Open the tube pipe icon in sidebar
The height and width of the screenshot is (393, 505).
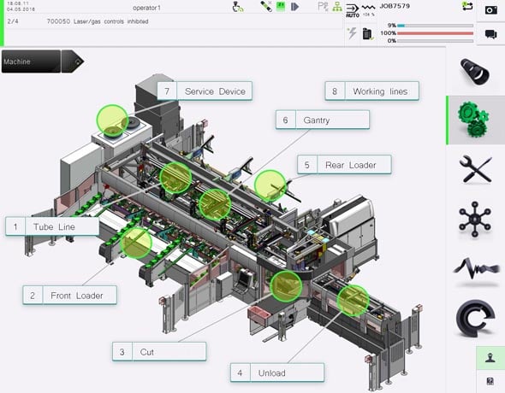(475, 72)
